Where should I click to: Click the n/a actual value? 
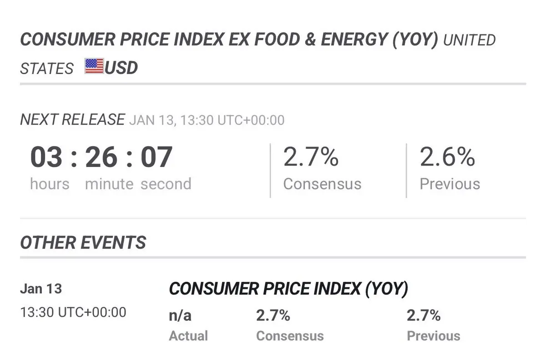[x=180, y=315]
